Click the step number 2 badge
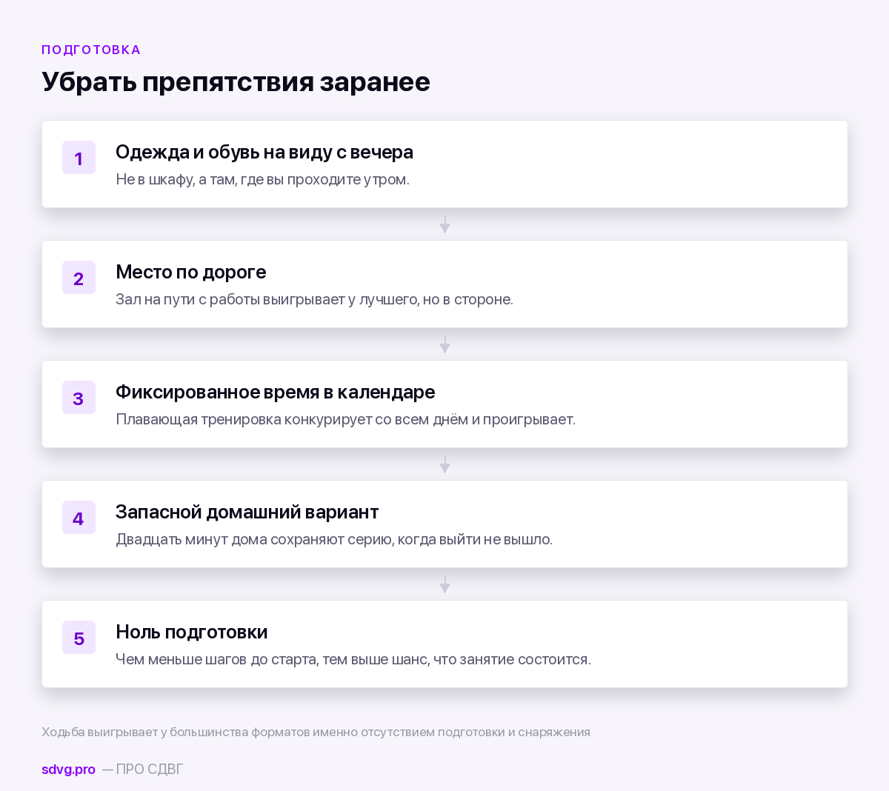 click(79, 278)
